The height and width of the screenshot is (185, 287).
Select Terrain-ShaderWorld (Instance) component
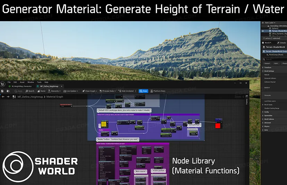[x=275, y=52]
